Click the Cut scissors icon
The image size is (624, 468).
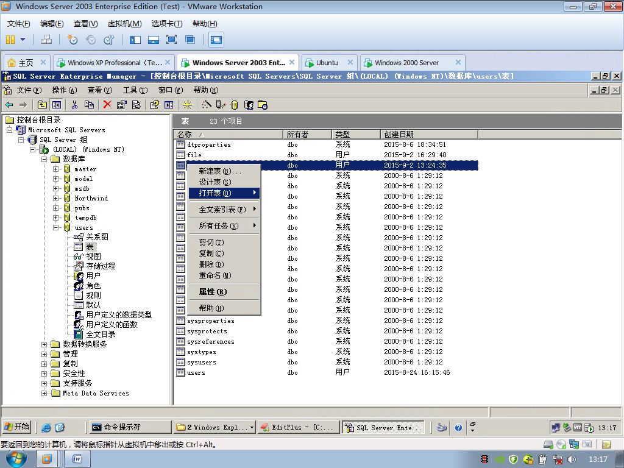tap(74, 105)
